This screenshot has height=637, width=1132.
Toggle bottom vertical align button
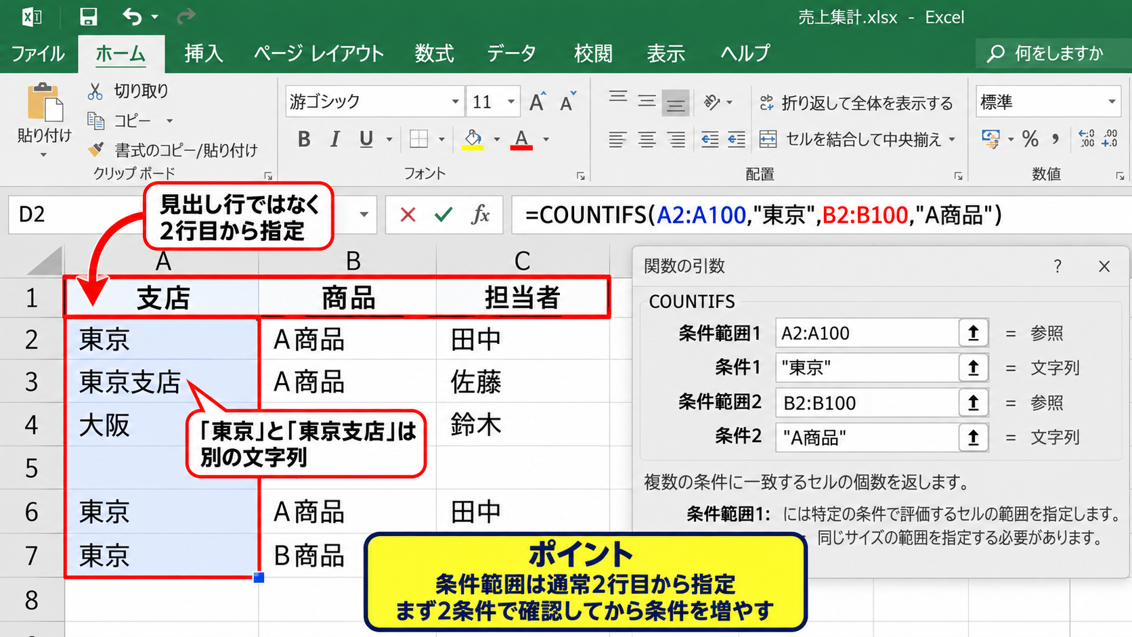[x=675, y=103]
